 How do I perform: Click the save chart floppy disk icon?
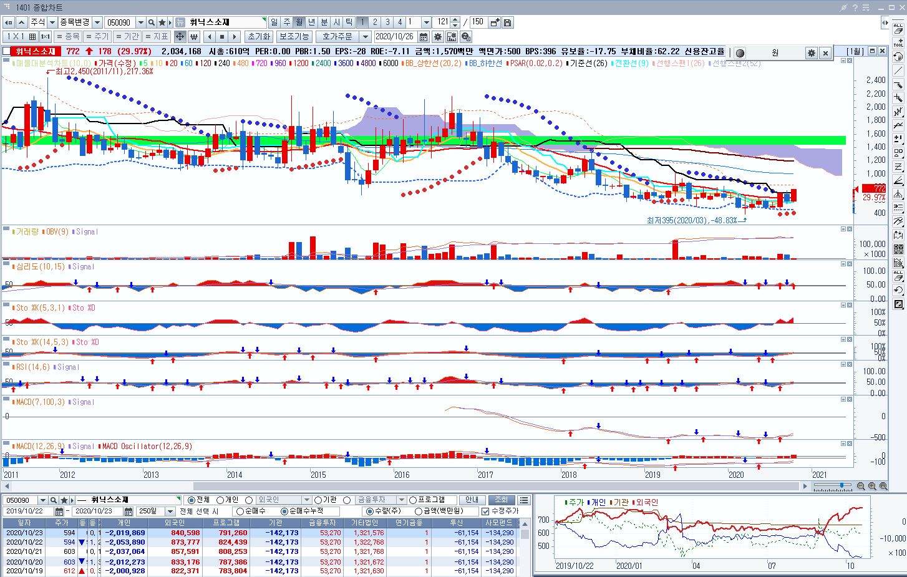[x=508, y=22]
